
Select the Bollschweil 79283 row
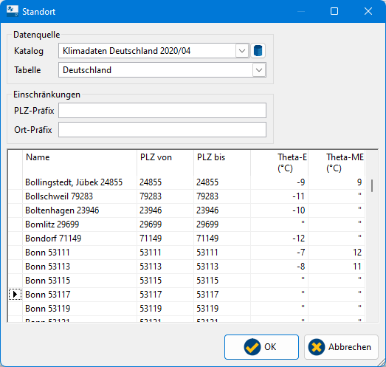point(186,196)
